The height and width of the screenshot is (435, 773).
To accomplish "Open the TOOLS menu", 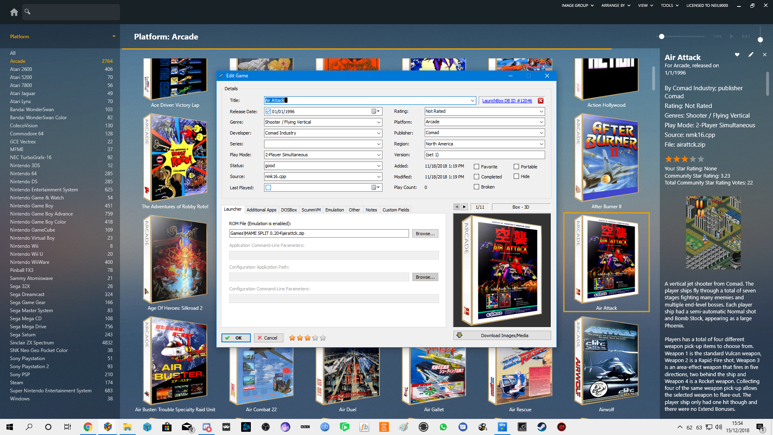I will [670, 6].
